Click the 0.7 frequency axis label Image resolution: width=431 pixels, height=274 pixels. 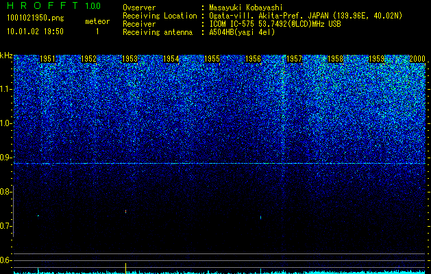click(x=5, y=226)
